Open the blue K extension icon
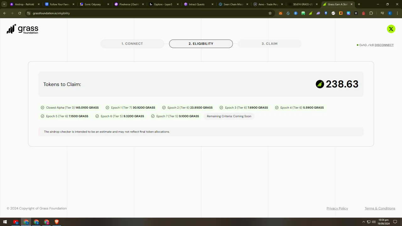 [348, 13]
